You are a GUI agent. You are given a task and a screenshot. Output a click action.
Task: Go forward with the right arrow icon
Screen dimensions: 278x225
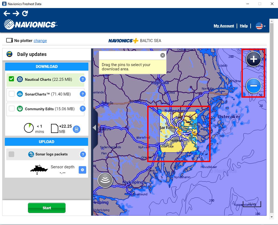[x=16, y=13]
